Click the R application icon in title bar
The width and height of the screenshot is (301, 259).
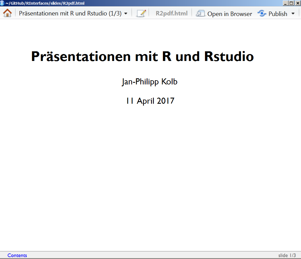point(2,3)
